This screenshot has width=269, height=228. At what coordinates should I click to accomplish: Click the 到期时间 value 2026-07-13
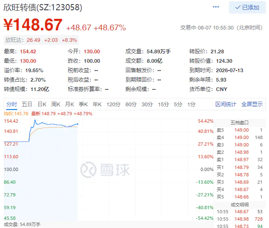230,71
